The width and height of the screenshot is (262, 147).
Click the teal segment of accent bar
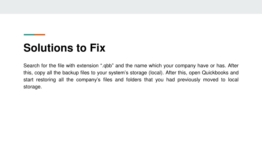pos(29,35)
